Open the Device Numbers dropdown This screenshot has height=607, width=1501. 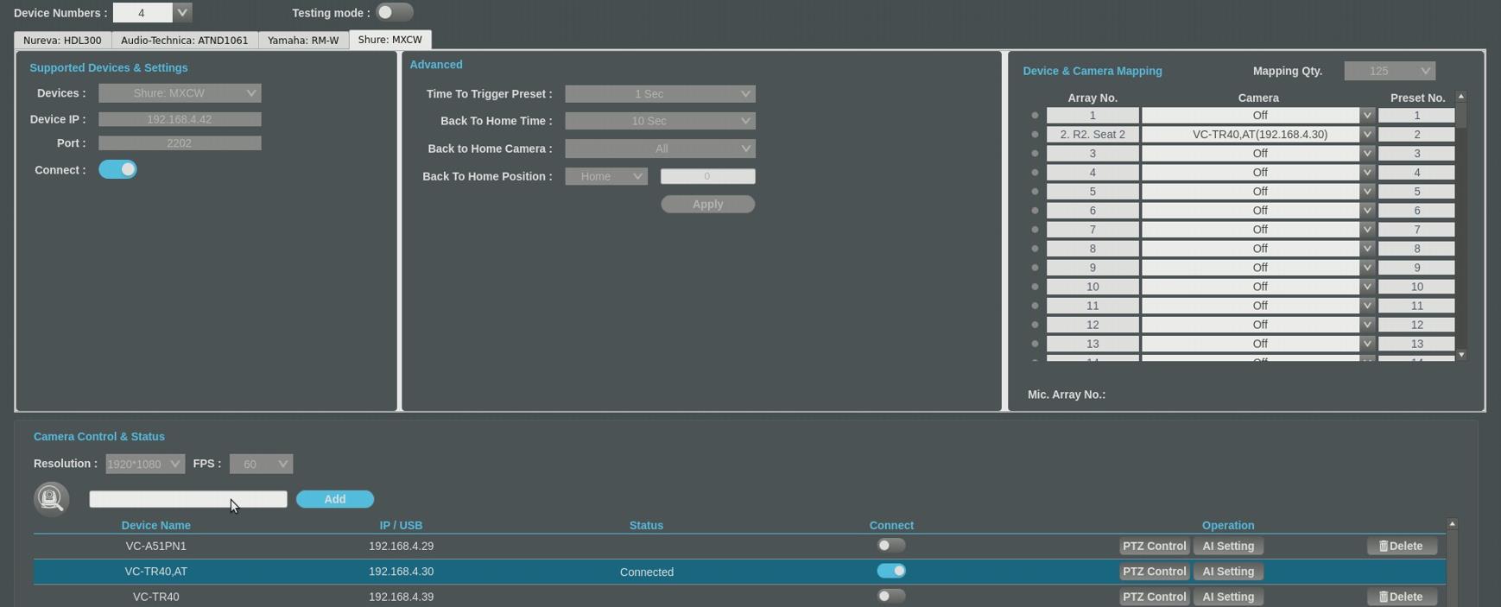point(181,12)
